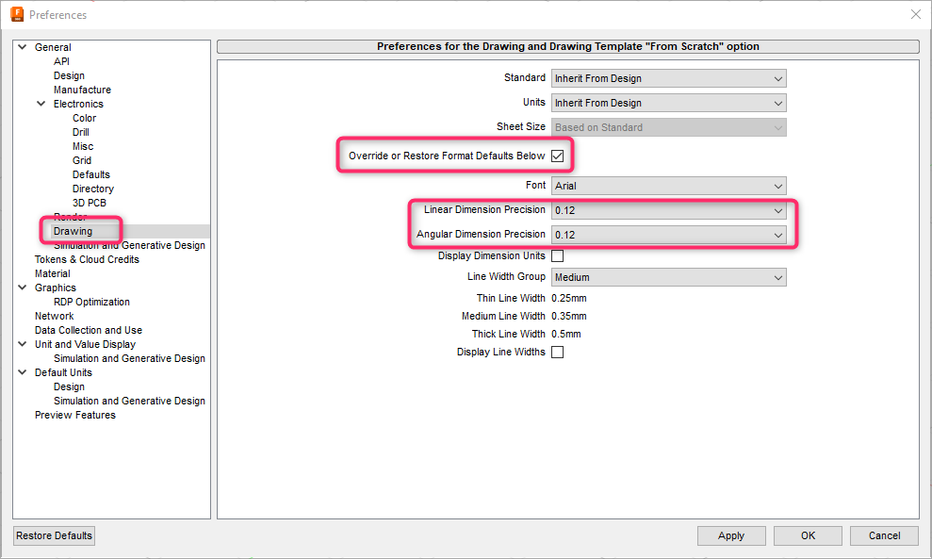The height and width of the screenshot is (559, 932).
Task: Select the Drawing preferences page
Action: (x=78, y=230)
